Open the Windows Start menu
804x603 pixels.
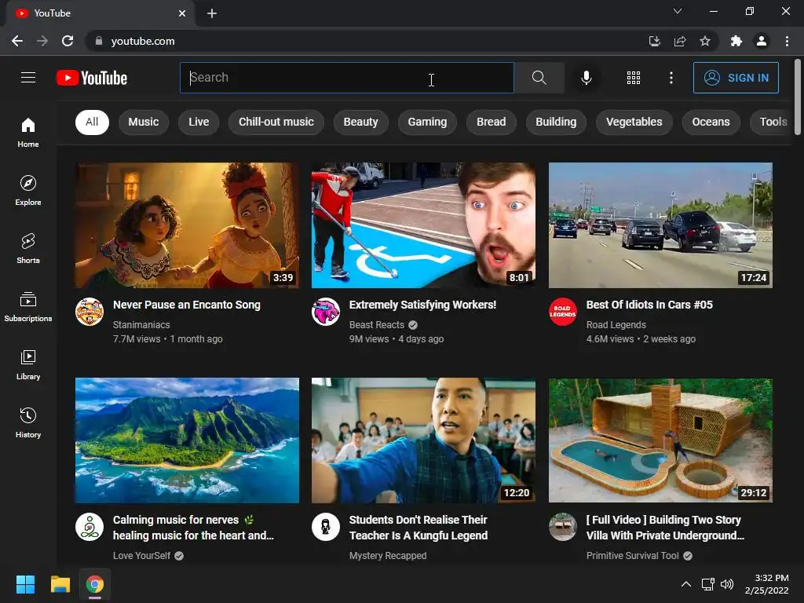point(25,584)
